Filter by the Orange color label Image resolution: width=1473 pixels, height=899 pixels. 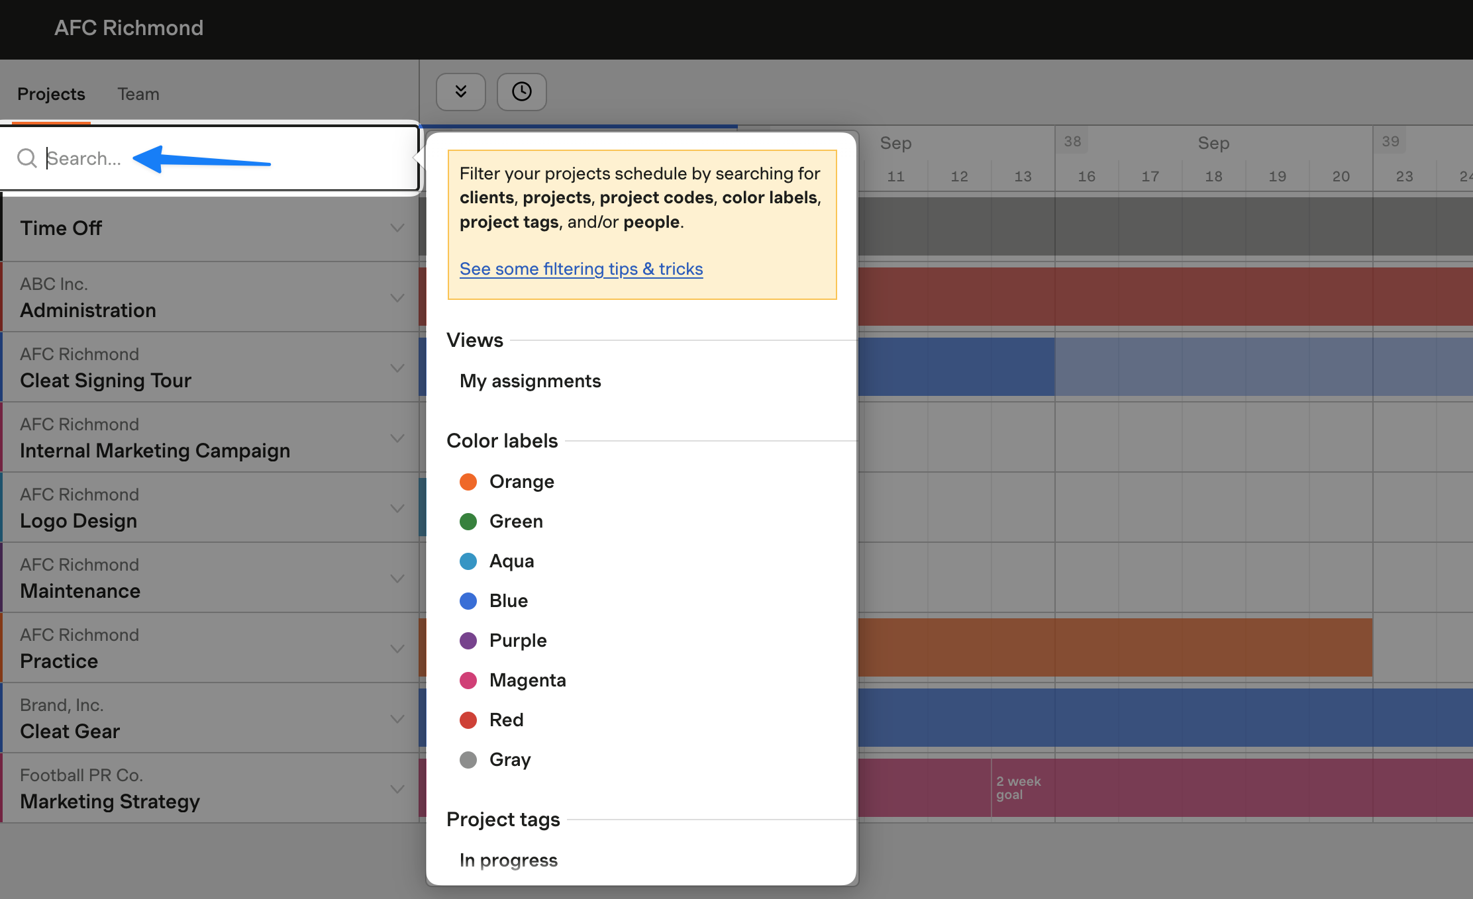pos(507,482)
